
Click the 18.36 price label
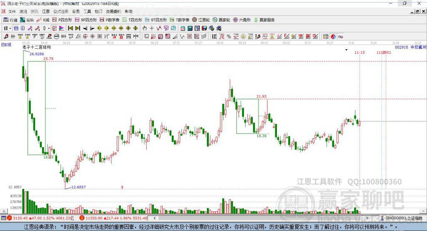point(261,136)
